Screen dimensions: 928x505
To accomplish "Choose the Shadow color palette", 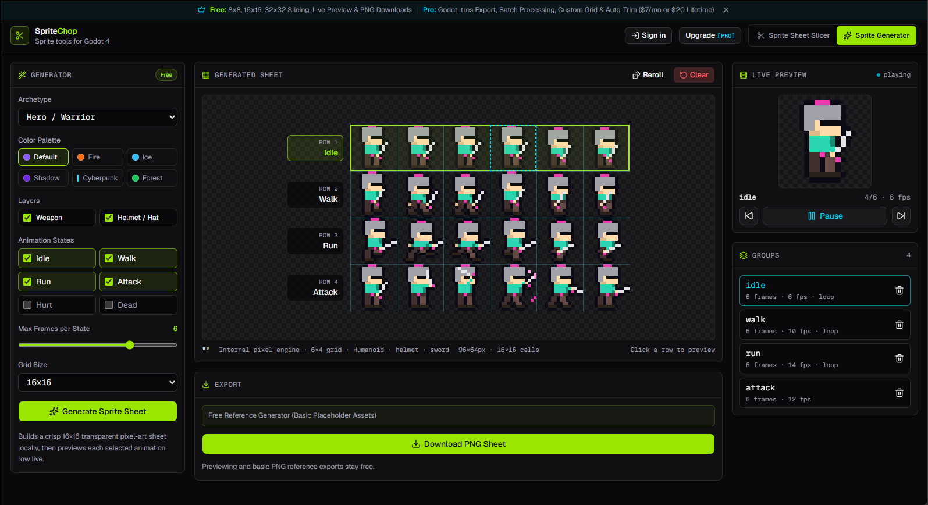I will click(x=43, y=178).
